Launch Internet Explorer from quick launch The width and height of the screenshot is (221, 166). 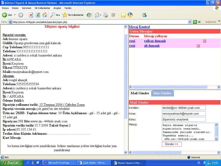pyautogui.click(x=28, y=163)
